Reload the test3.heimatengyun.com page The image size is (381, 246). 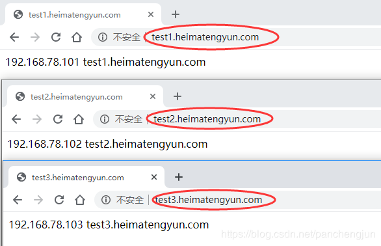pyautogui.click(x=59, y=200)
